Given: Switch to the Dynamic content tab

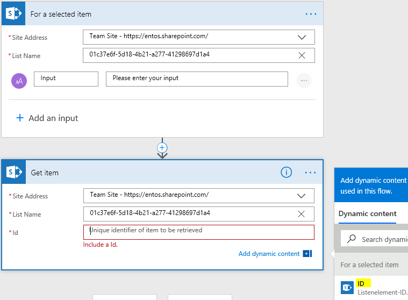Looking at the screenshot, I should click(367, 214).
